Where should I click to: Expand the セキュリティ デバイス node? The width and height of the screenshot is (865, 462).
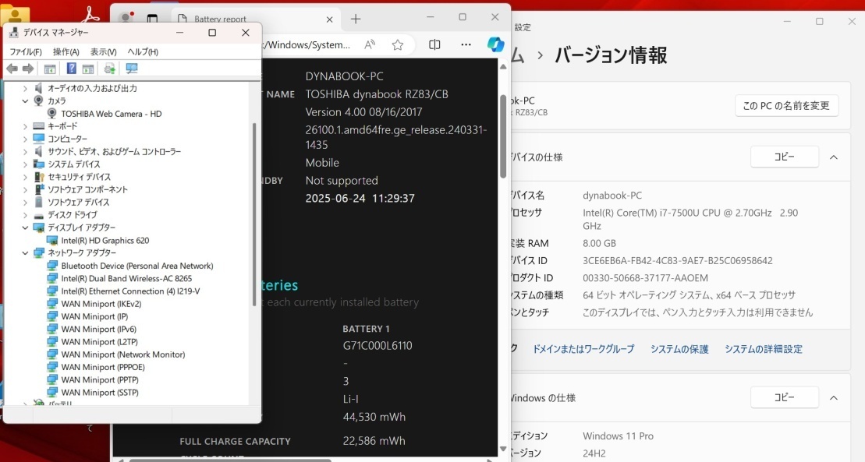click(25, 177)
